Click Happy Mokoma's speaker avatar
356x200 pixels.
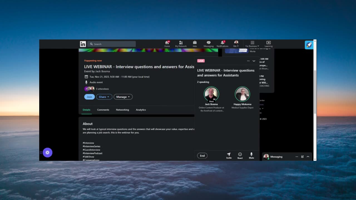tap(243, 94)
